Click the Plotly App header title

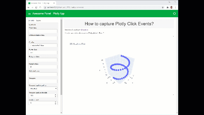[x=59, y=13]
